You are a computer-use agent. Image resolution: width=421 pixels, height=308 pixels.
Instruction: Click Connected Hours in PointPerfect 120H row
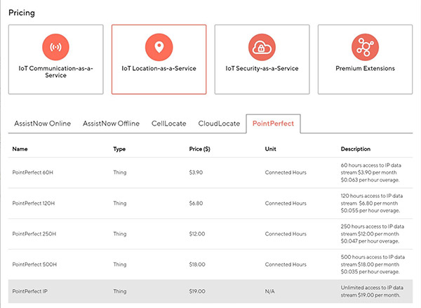286,203
